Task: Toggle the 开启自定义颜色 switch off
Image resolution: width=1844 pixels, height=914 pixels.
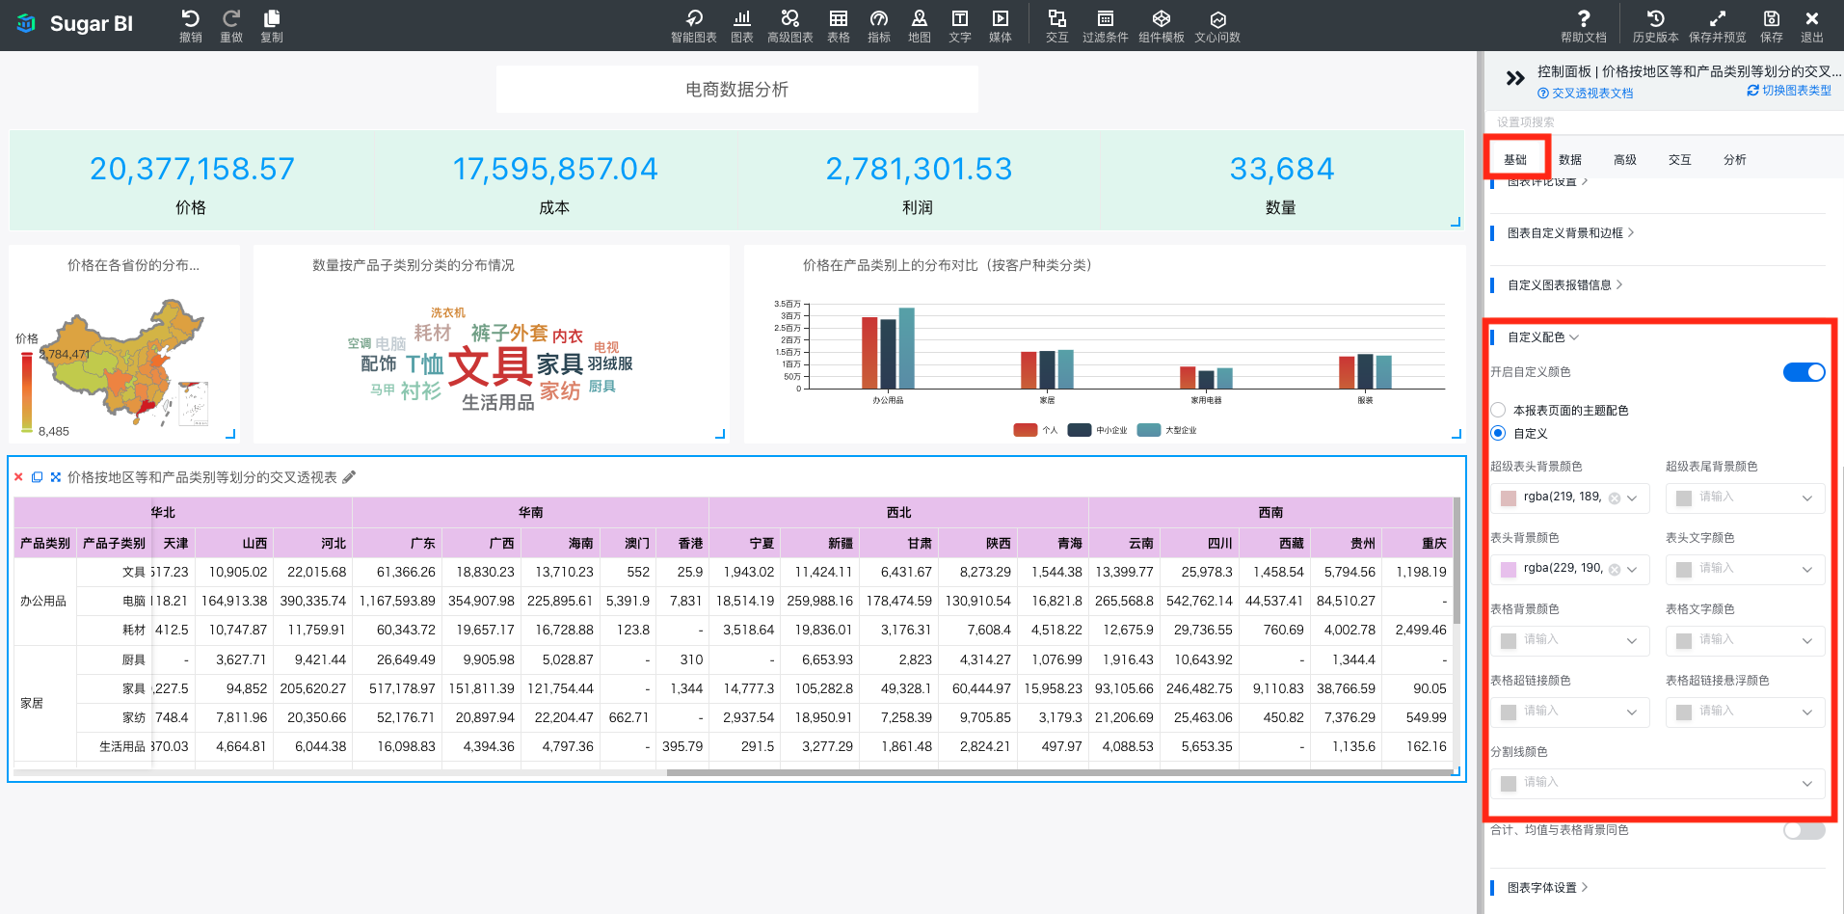Action: point(1804,372)
